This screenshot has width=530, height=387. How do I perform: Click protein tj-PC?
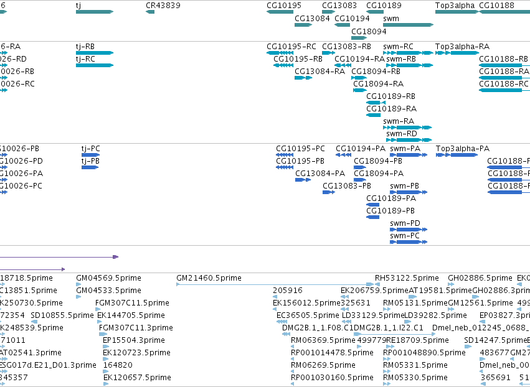90,149
